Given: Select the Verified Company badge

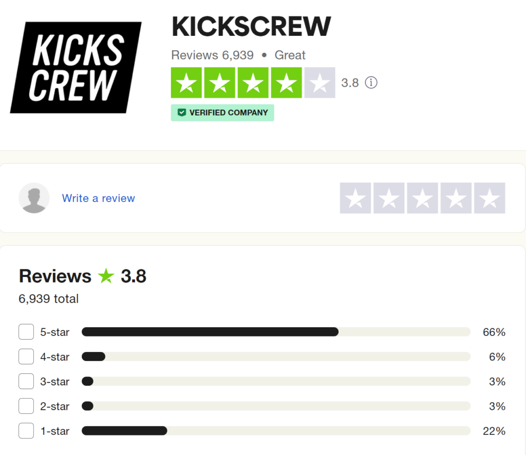Looking at the screenshot, I should click(222, 112).
